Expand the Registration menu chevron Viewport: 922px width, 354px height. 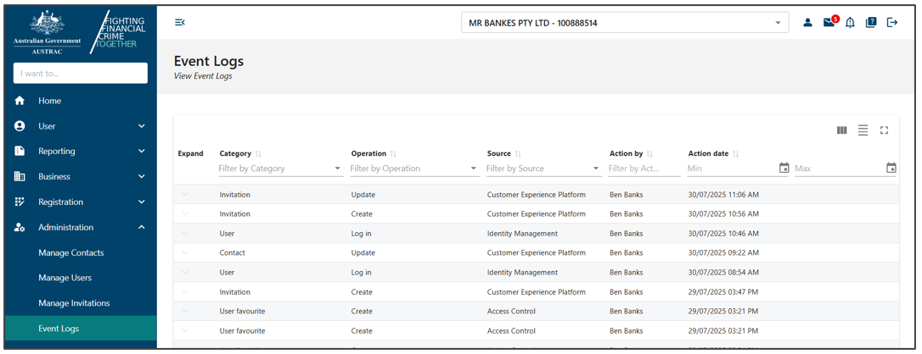141,202
